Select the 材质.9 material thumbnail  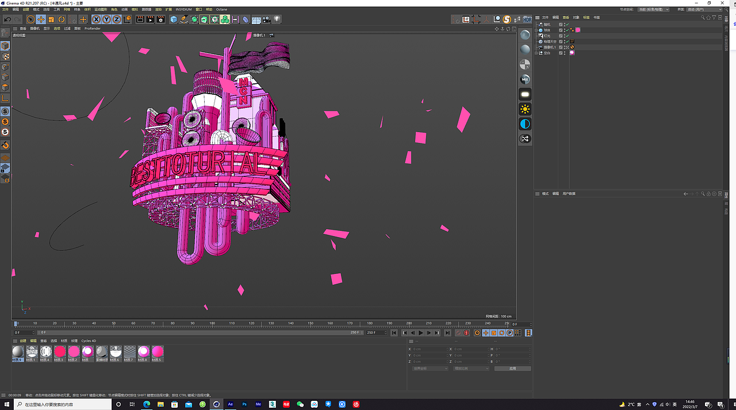[x=18, y=351]
